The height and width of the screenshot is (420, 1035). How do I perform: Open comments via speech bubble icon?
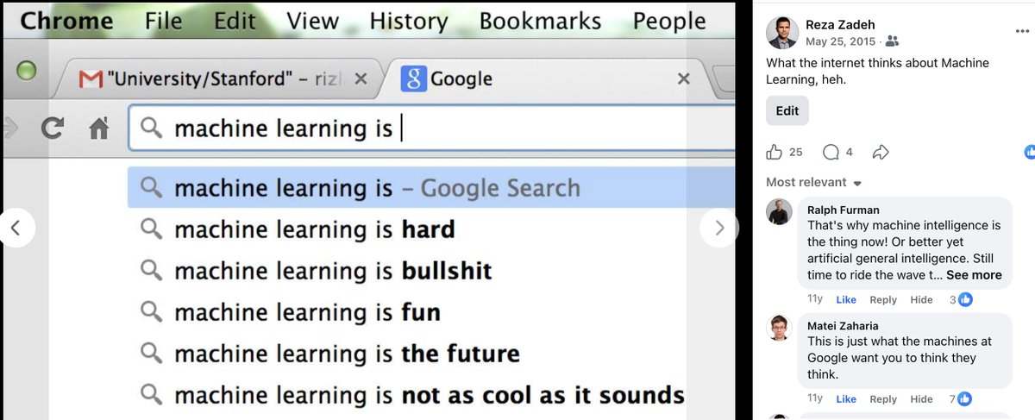[831, 152]
